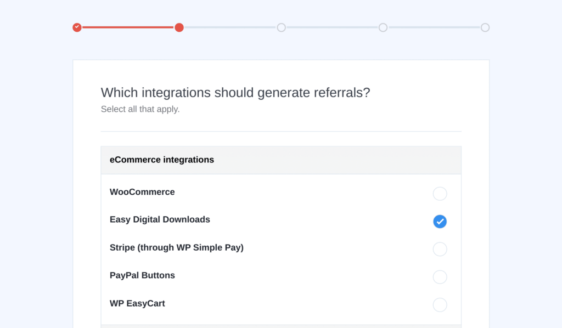Click the red completed progress bar segment
The image size is (562, 328).
click(128, 27)
